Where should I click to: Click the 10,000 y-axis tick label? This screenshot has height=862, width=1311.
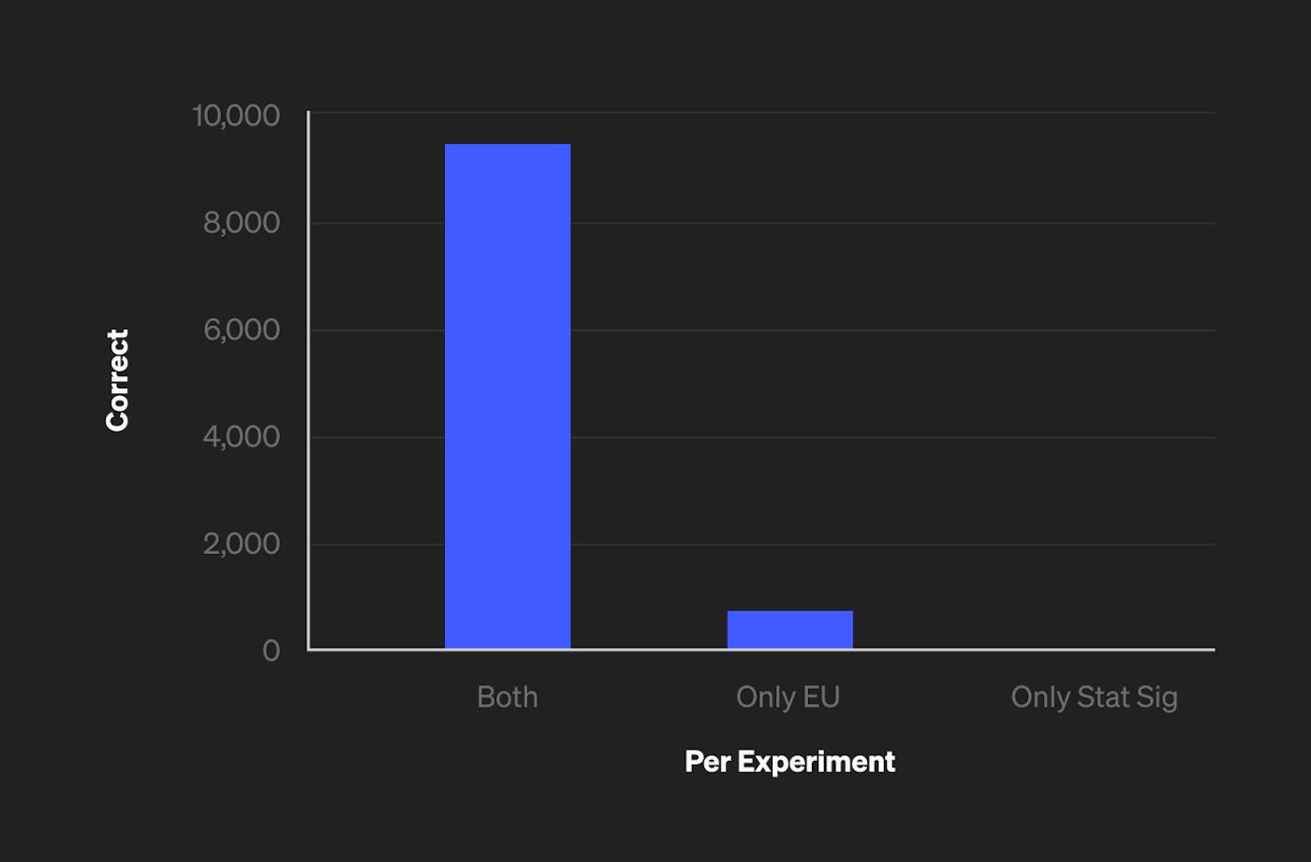(236, 115)
